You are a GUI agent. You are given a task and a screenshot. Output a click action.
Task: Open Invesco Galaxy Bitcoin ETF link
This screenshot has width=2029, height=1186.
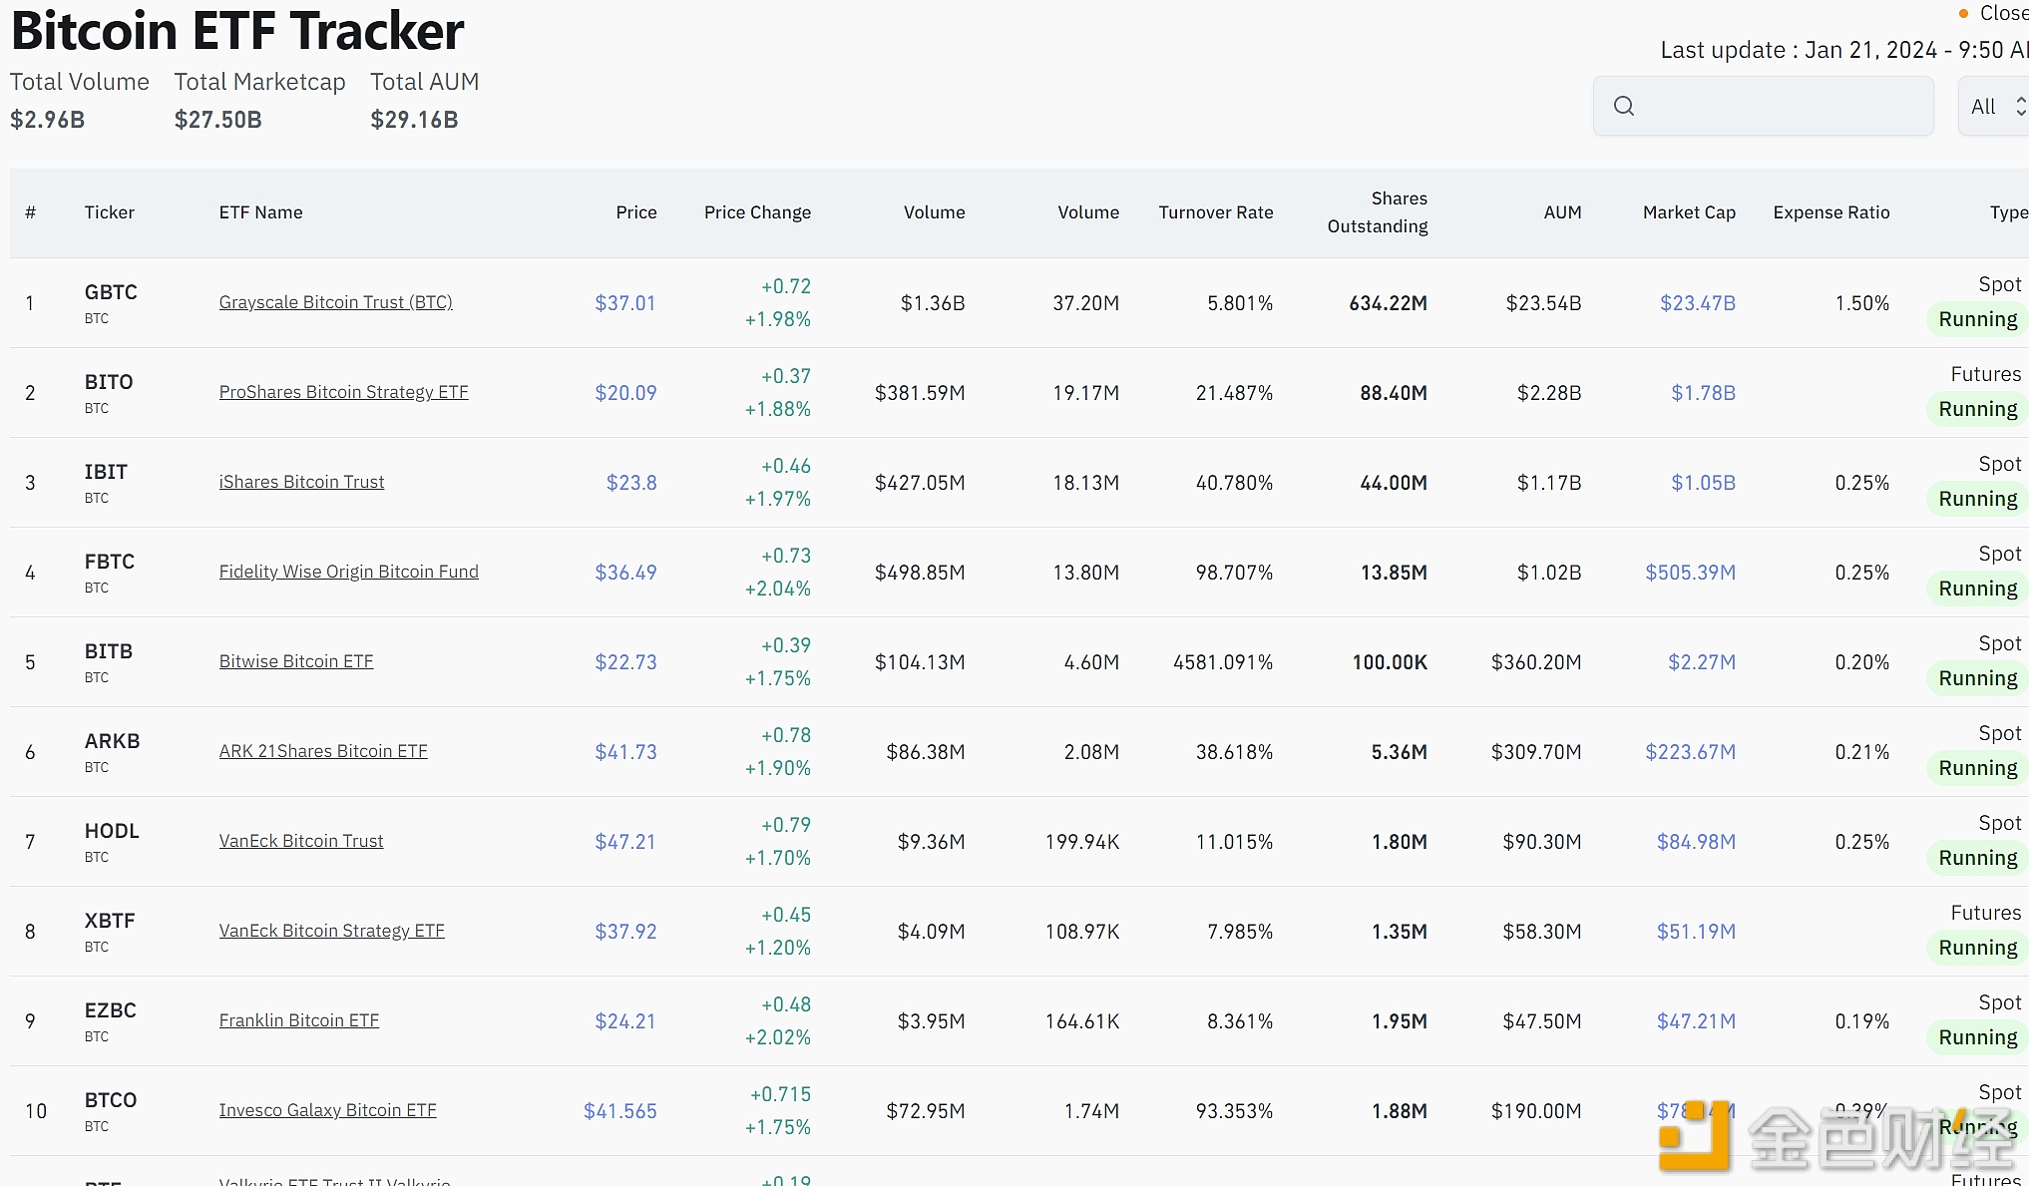(328, 1110)
